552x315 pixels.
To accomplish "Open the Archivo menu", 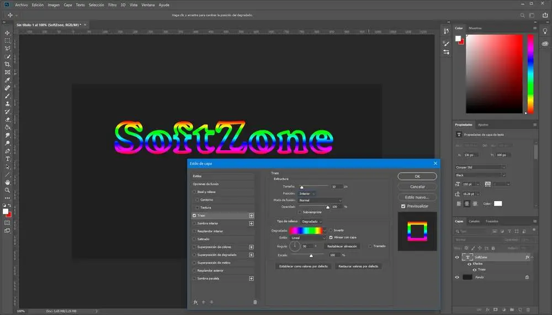I will click(x=21, y=5).
